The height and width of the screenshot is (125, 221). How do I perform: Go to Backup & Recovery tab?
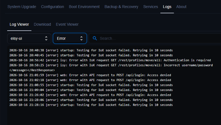(x=121, y=7)
